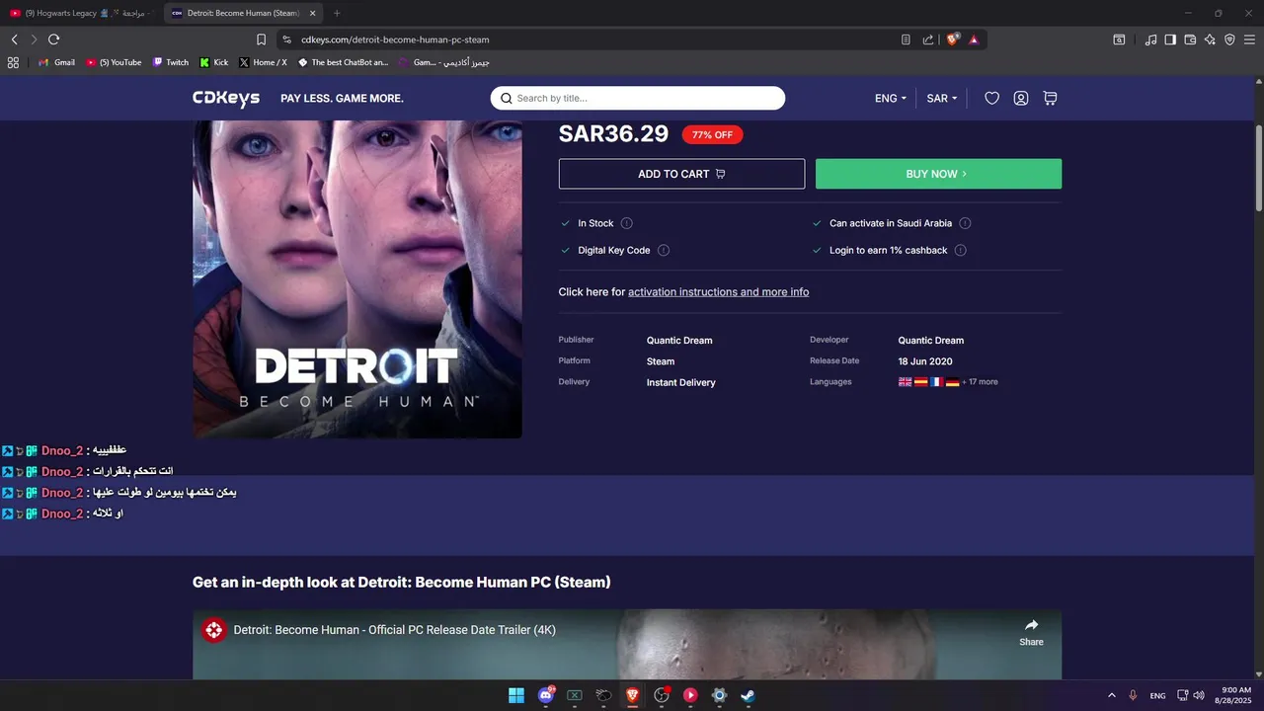
Task: Open Discord from the taskbar
Action: tap(546, 695)
